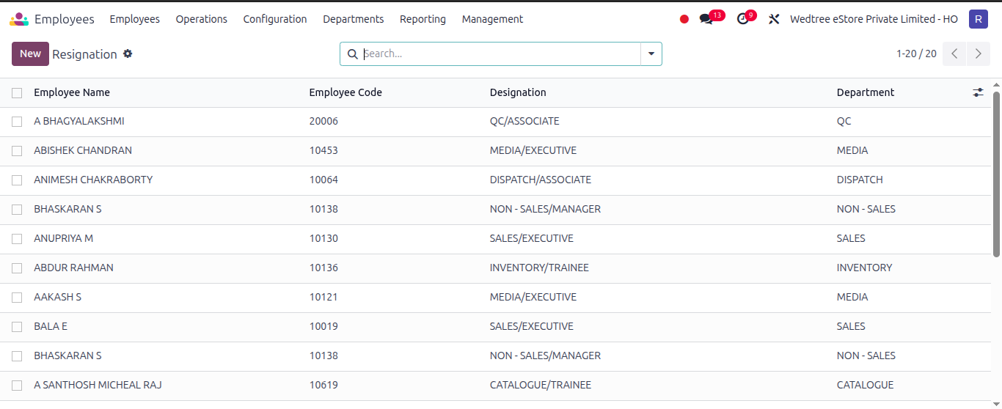The image size is (1002, 409).
Task: Open the Reporting menu
Action: point(423,19)
